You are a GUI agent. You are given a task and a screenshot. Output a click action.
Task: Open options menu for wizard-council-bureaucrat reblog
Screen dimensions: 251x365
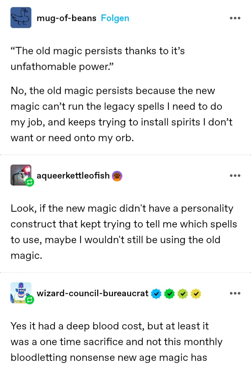[235, 293]
